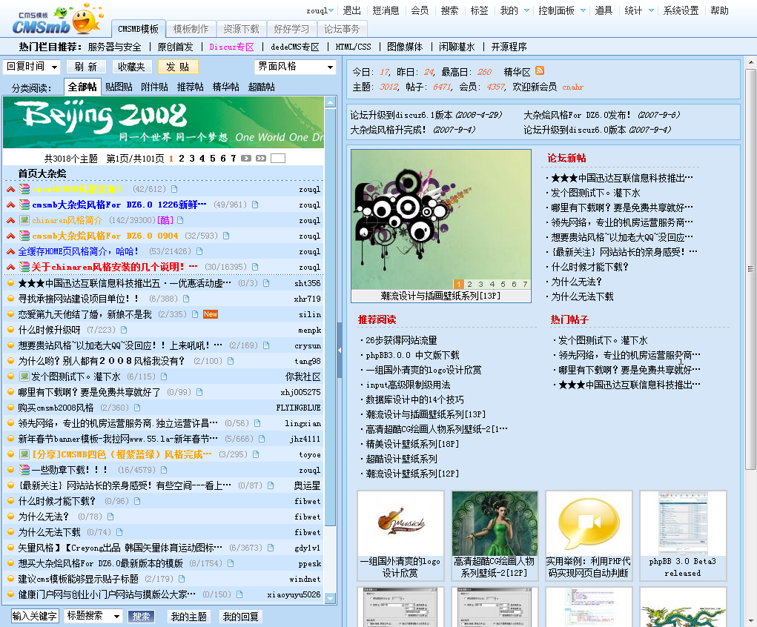
Task: Click page 3 in thread pagination
Action: (x=192, y=159)
